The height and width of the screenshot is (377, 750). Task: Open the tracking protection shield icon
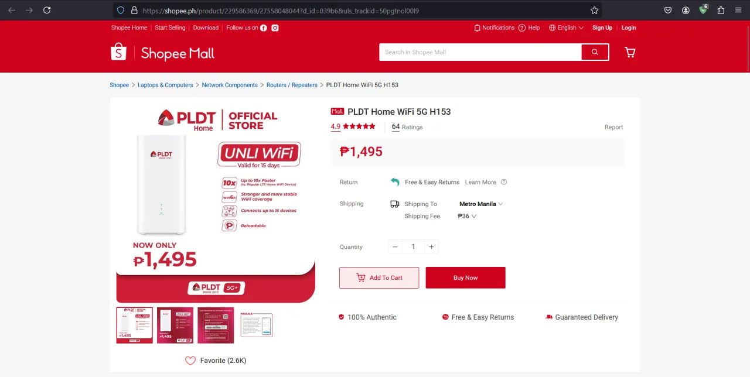pos(121,10)
